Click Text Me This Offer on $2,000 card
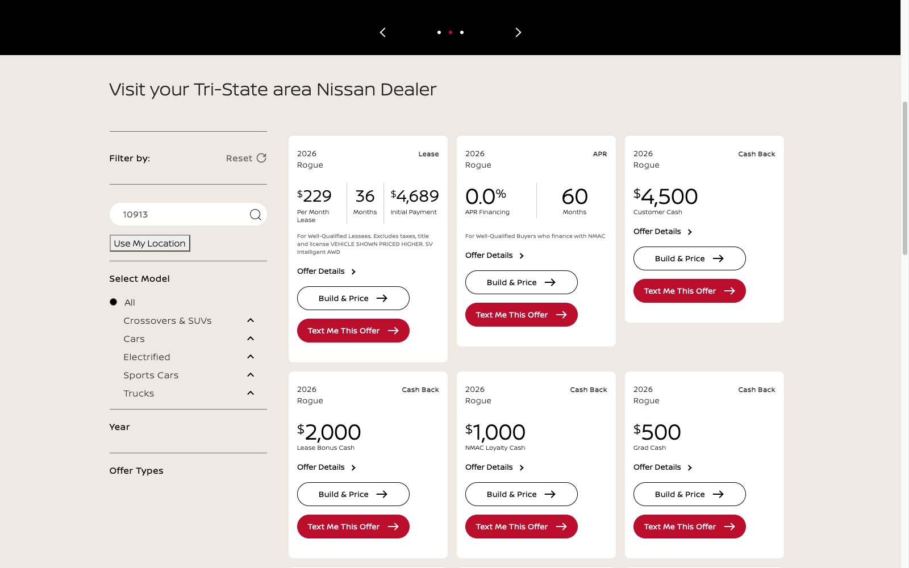Viewport: 909px width, 568px height. tap(353, 527)
